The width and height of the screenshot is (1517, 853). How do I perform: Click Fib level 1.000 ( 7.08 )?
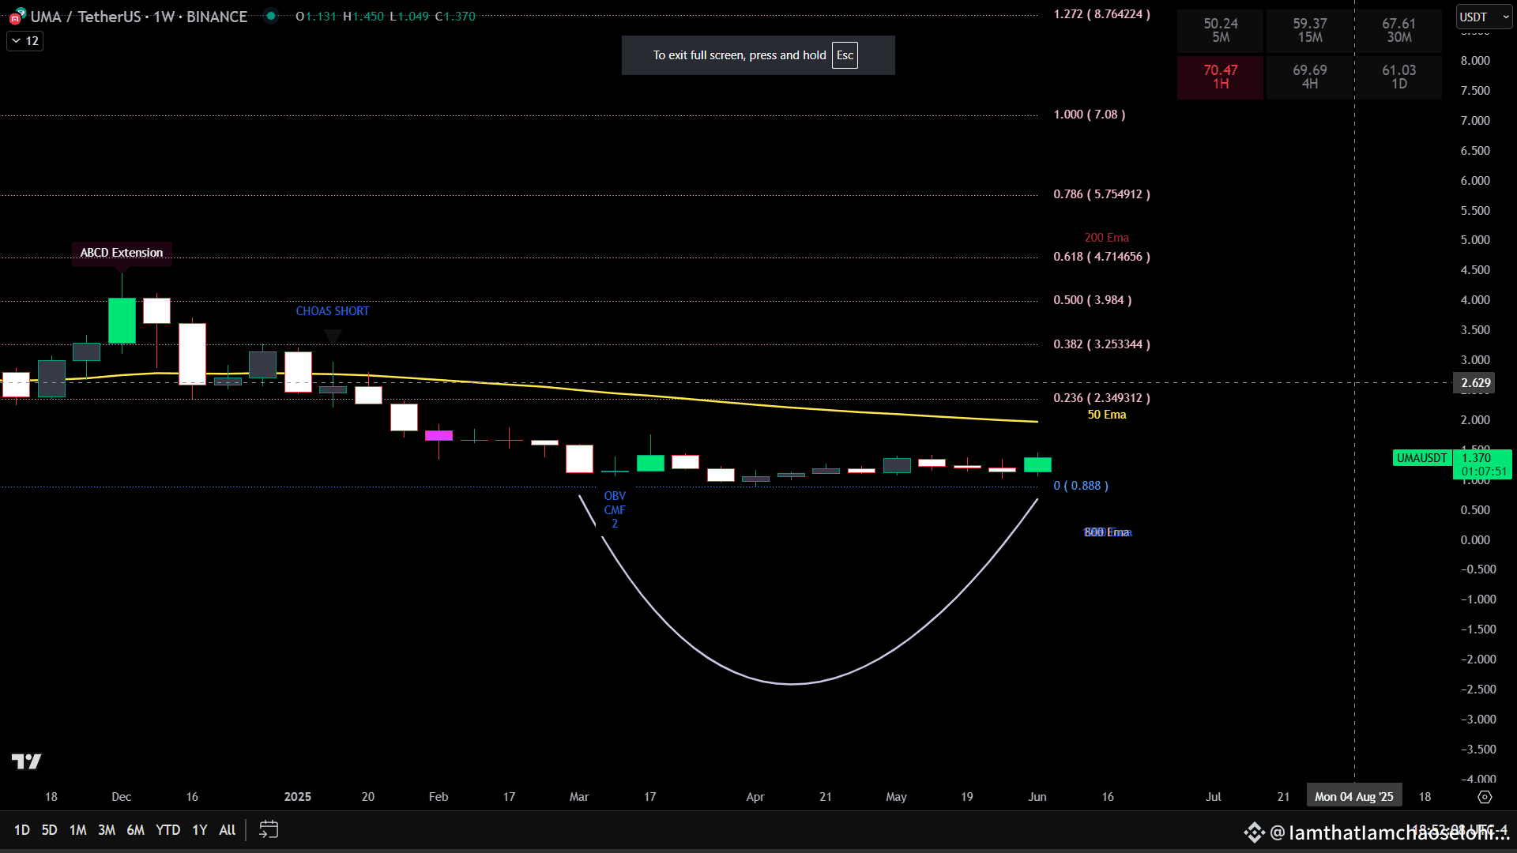pos(1090,115)
